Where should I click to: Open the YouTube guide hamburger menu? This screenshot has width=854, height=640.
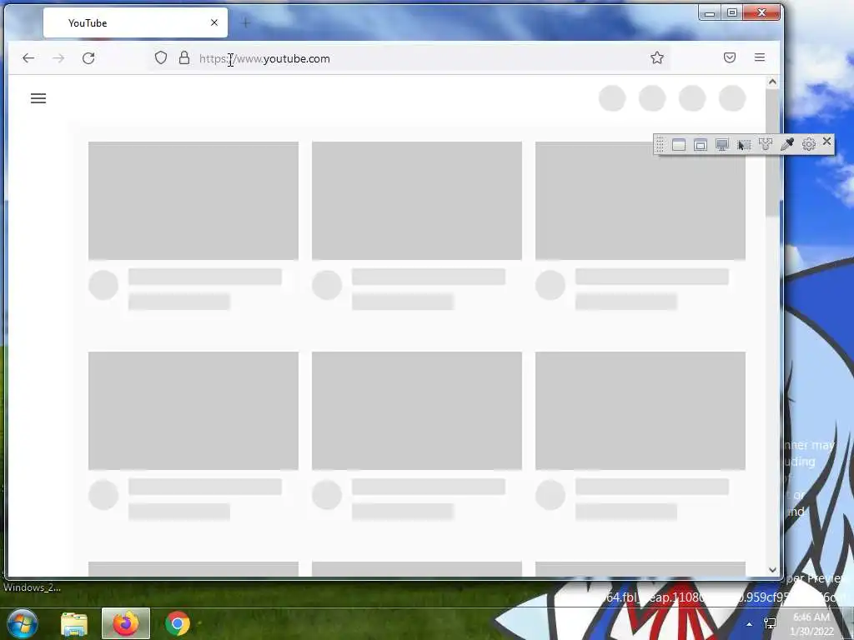click(38, 98)
